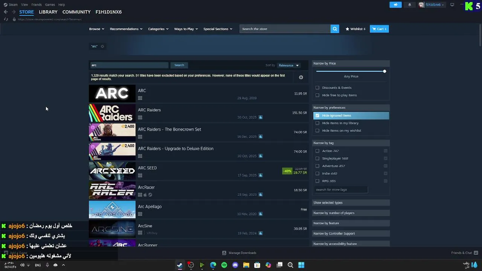Enable Discounts & Events checkbox
Viewport: 482px width, 271px height.
point(317,88)
